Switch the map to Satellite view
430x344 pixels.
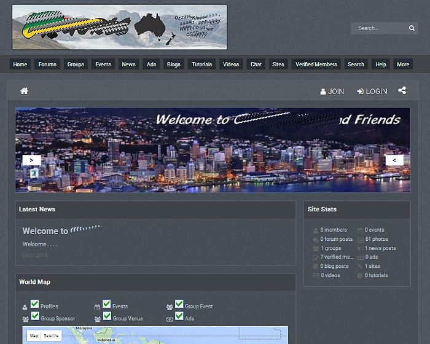tap(52, 336)
